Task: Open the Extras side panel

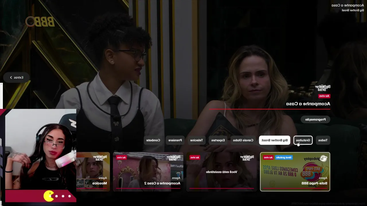Action: click(16, 78)
